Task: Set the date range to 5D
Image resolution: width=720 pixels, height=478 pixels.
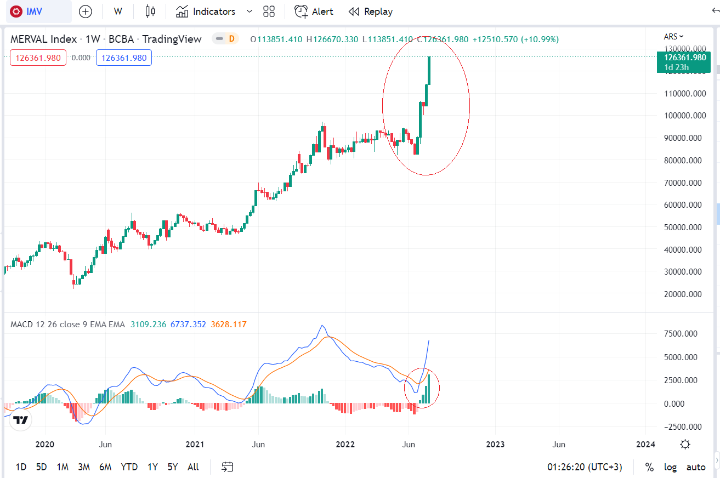Action: pyautogui.click(x=41, y=467)
